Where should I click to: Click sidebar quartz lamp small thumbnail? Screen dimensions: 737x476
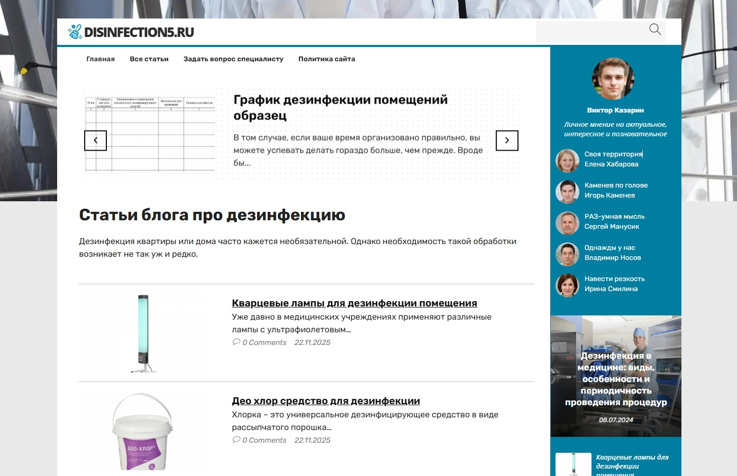574,464
